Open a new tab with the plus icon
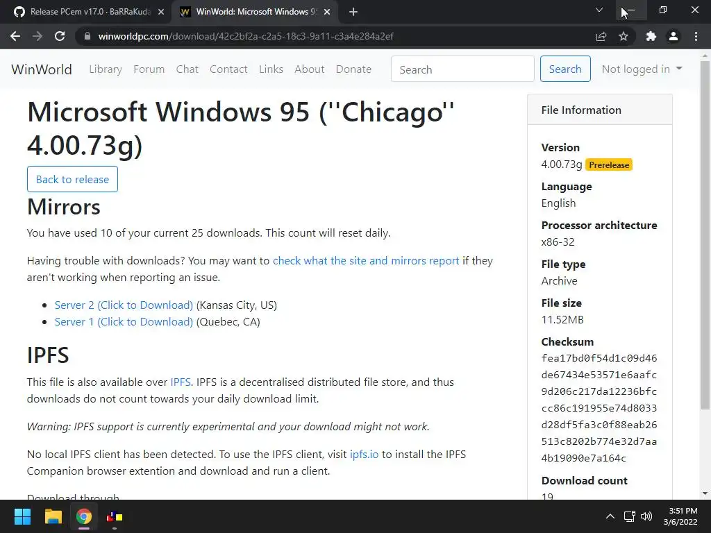This screenshot has height=533, width=711. pyautogui.click(x=353, y=12)
